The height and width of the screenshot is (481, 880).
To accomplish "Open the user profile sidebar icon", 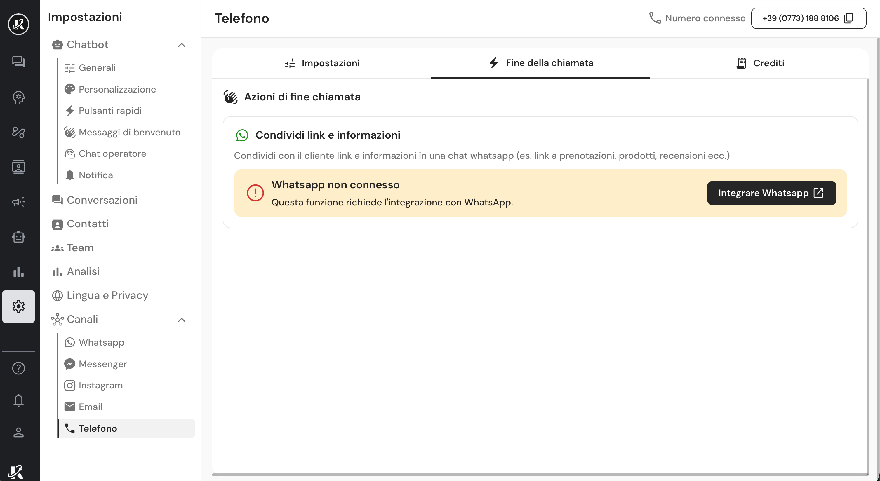I will 18,432.
